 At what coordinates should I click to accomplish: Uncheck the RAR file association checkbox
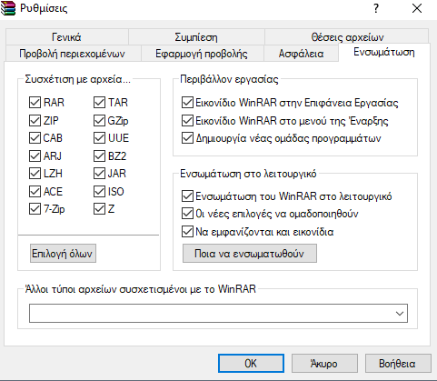coord(35,103)
